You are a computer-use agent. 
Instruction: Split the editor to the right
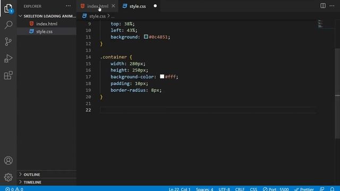tap(322, 6)
